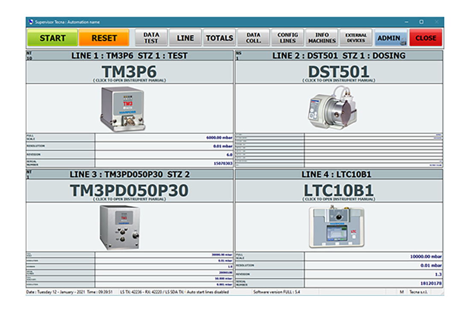Click serial number 15070303

coord(223,163)
